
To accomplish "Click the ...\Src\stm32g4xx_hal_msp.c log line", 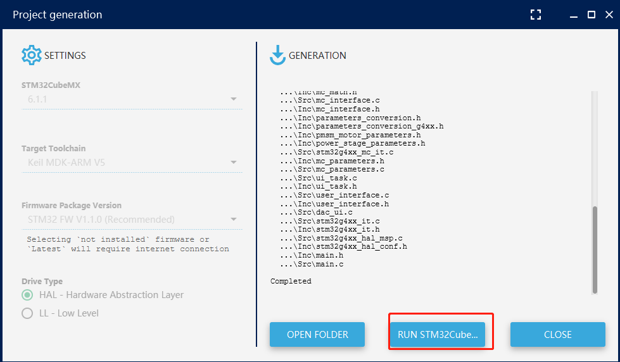I will (341, 238).
